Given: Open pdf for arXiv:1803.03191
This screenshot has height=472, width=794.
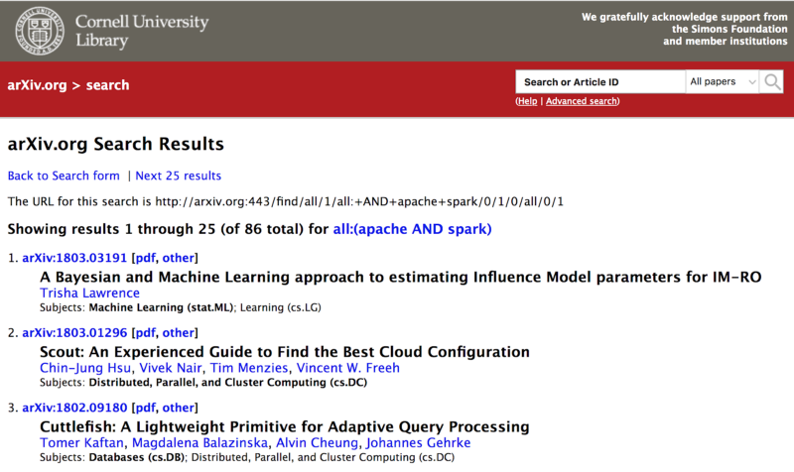Looking at the screenshot, I should (145, 258).
